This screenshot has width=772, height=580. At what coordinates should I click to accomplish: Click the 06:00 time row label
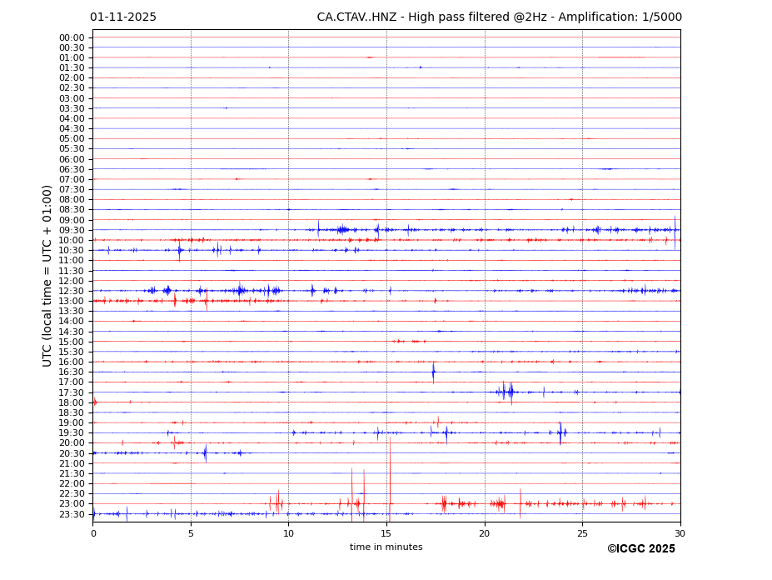pyautogui.click(x=72, y=159)
